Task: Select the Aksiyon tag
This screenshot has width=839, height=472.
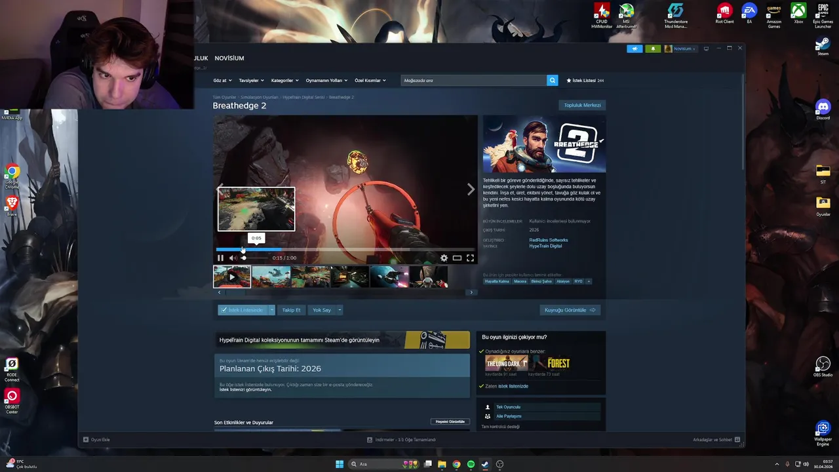Action: [563, 281]
